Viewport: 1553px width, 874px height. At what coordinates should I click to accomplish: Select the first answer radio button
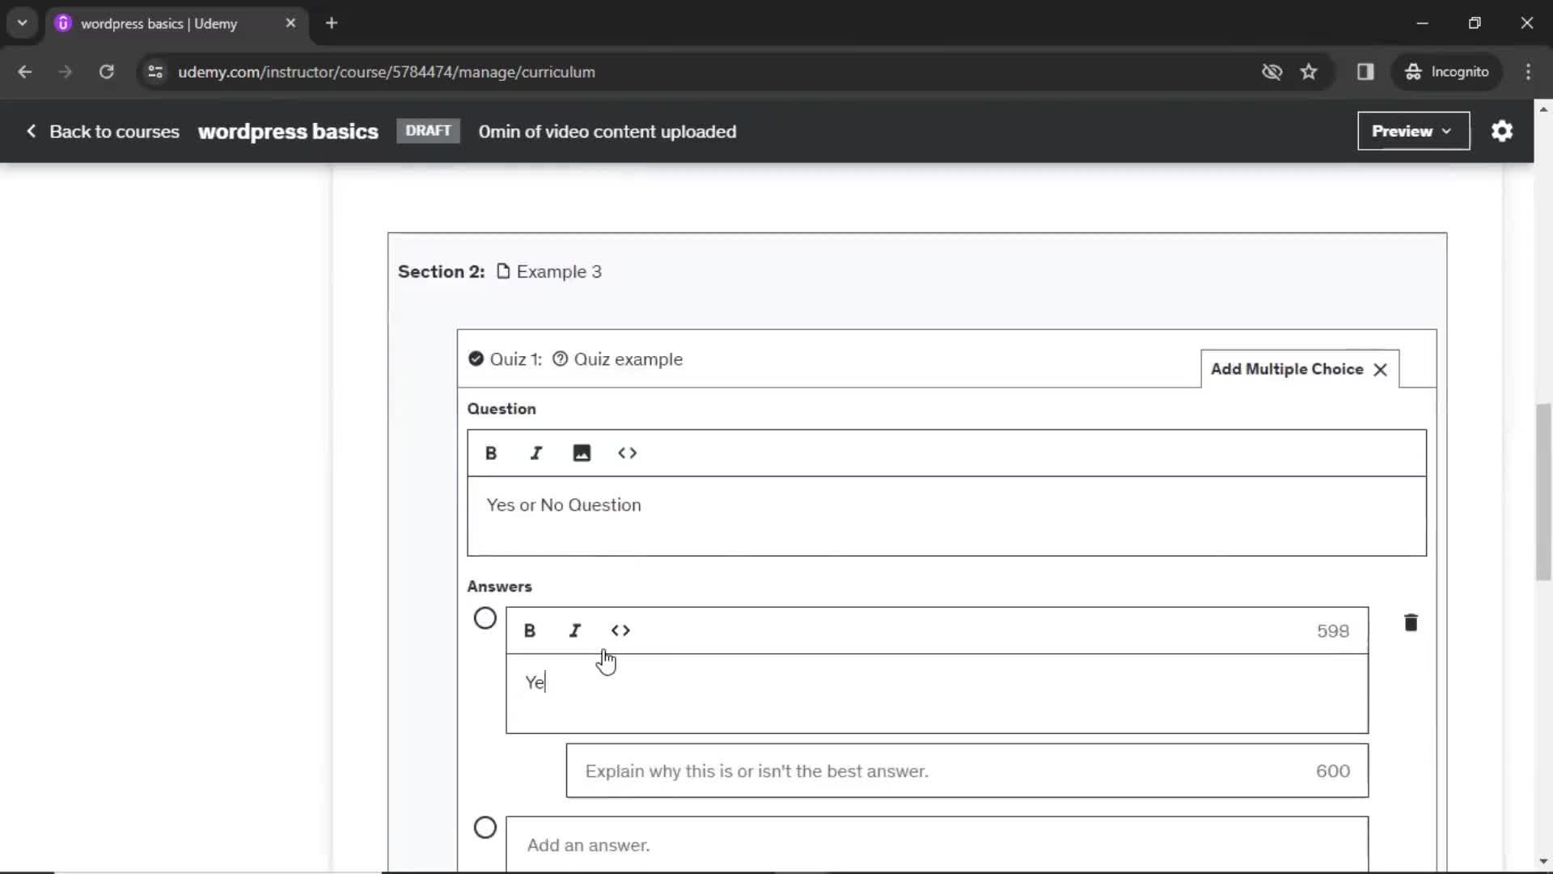pyautogui.click(x=485, y=619)
